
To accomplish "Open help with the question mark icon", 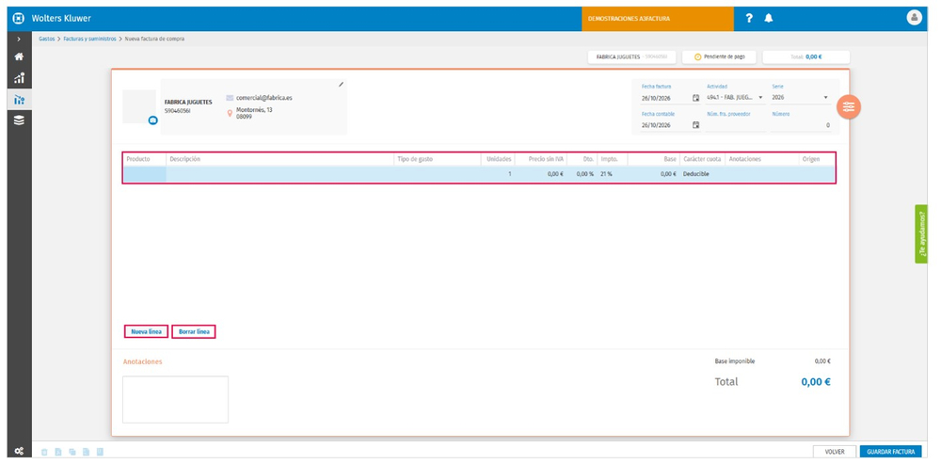I will pos(749,19).
